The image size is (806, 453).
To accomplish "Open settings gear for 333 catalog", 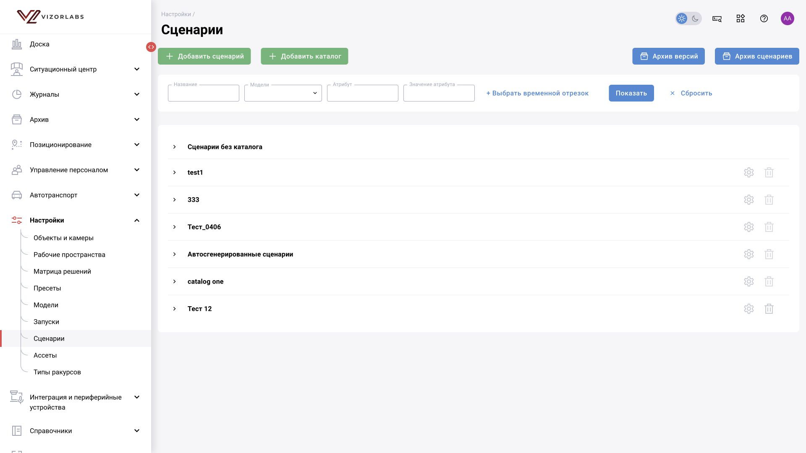I will point(749,200).
